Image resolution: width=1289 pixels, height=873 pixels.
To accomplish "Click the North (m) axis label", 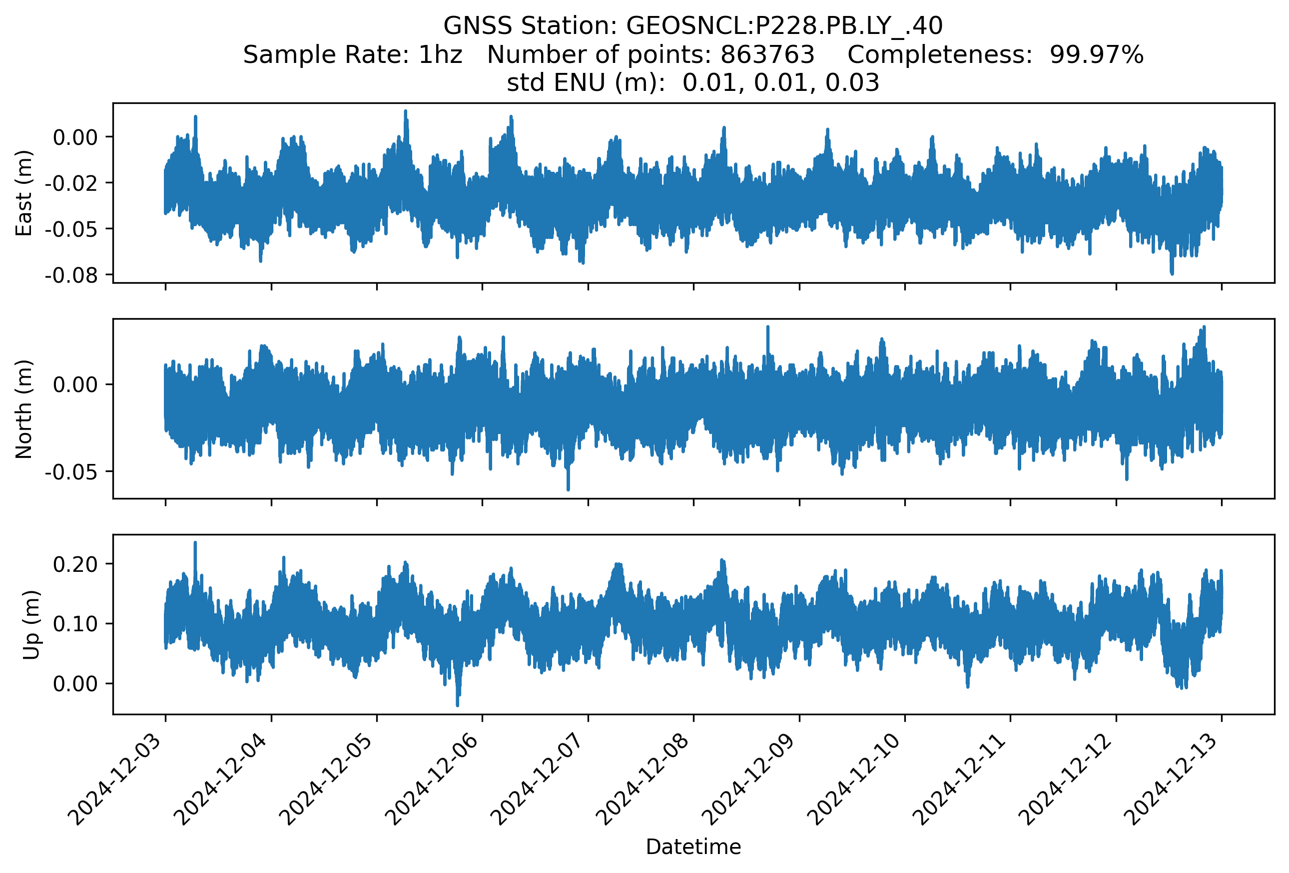I will tap(24, 409).
